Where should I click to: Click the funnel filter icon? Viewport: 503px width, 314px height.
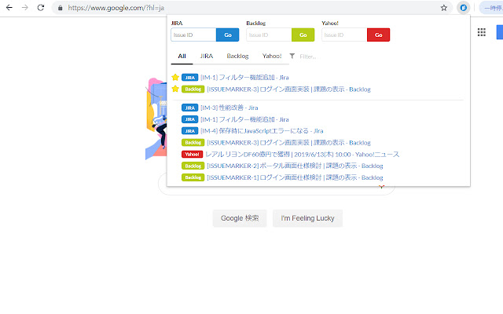click(x=292, y=56)
